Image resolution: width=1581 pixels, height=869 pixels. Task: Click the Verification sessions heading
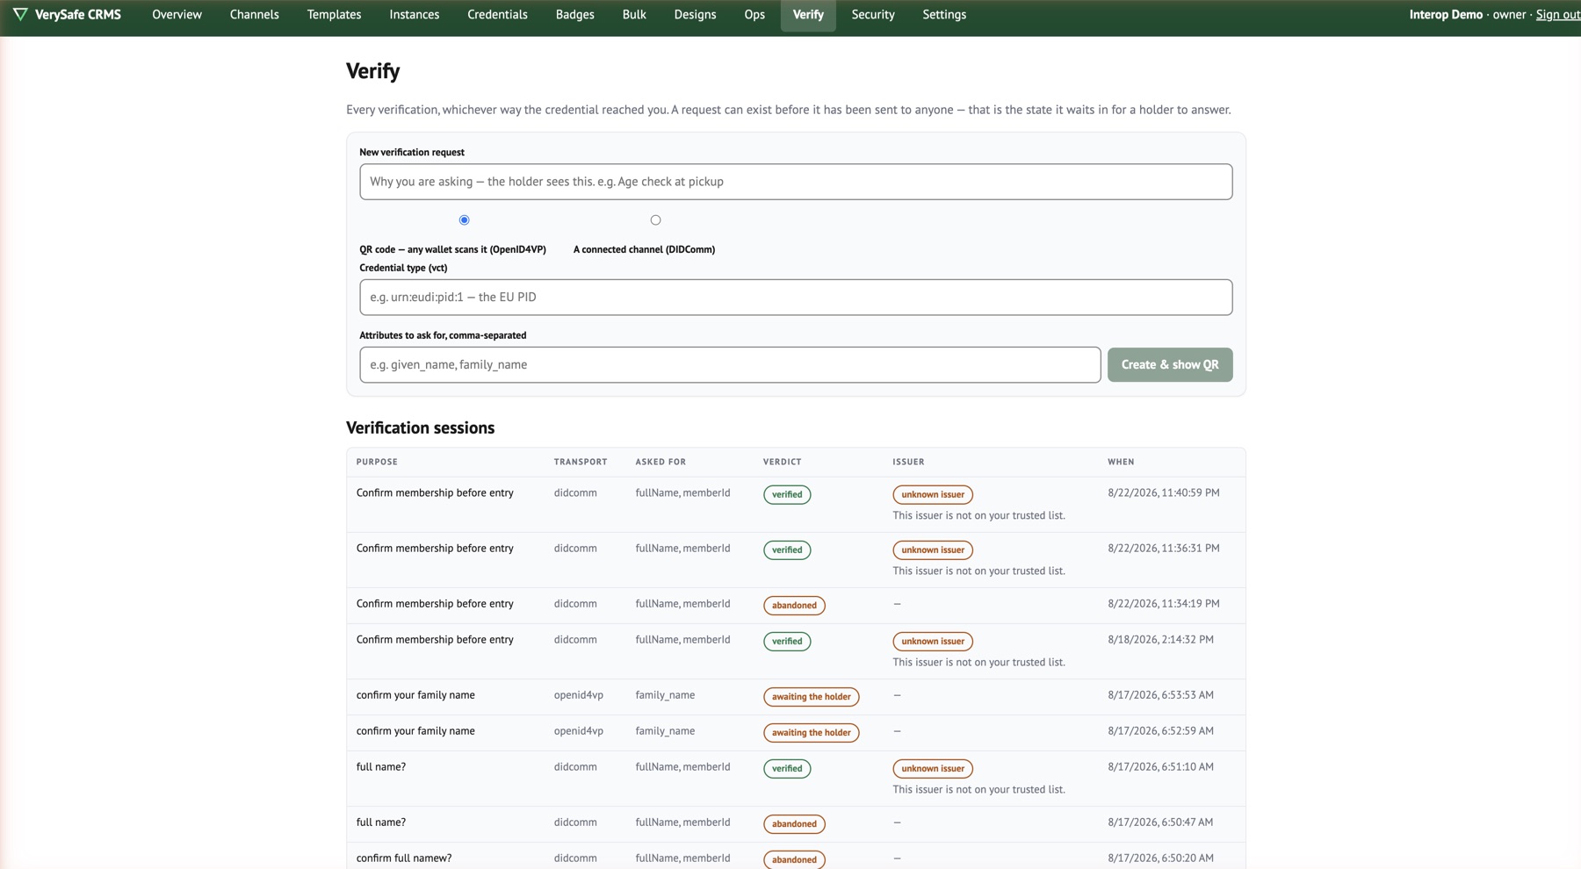click(x=420, y=427)
